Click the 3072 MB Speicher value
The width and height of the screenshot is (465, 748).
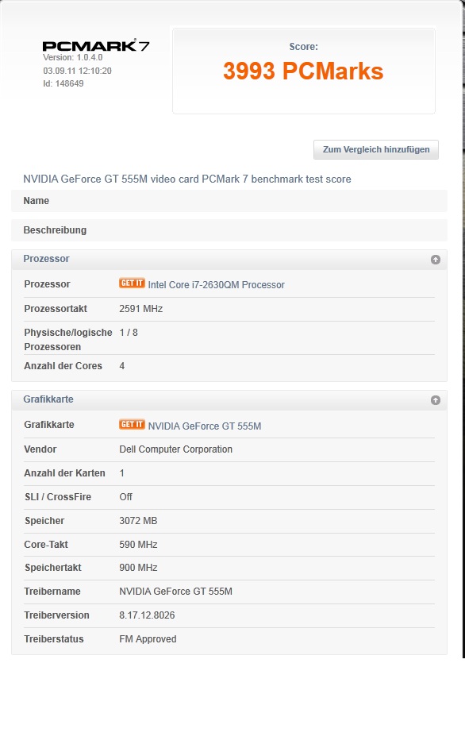(x=138, y=521)
